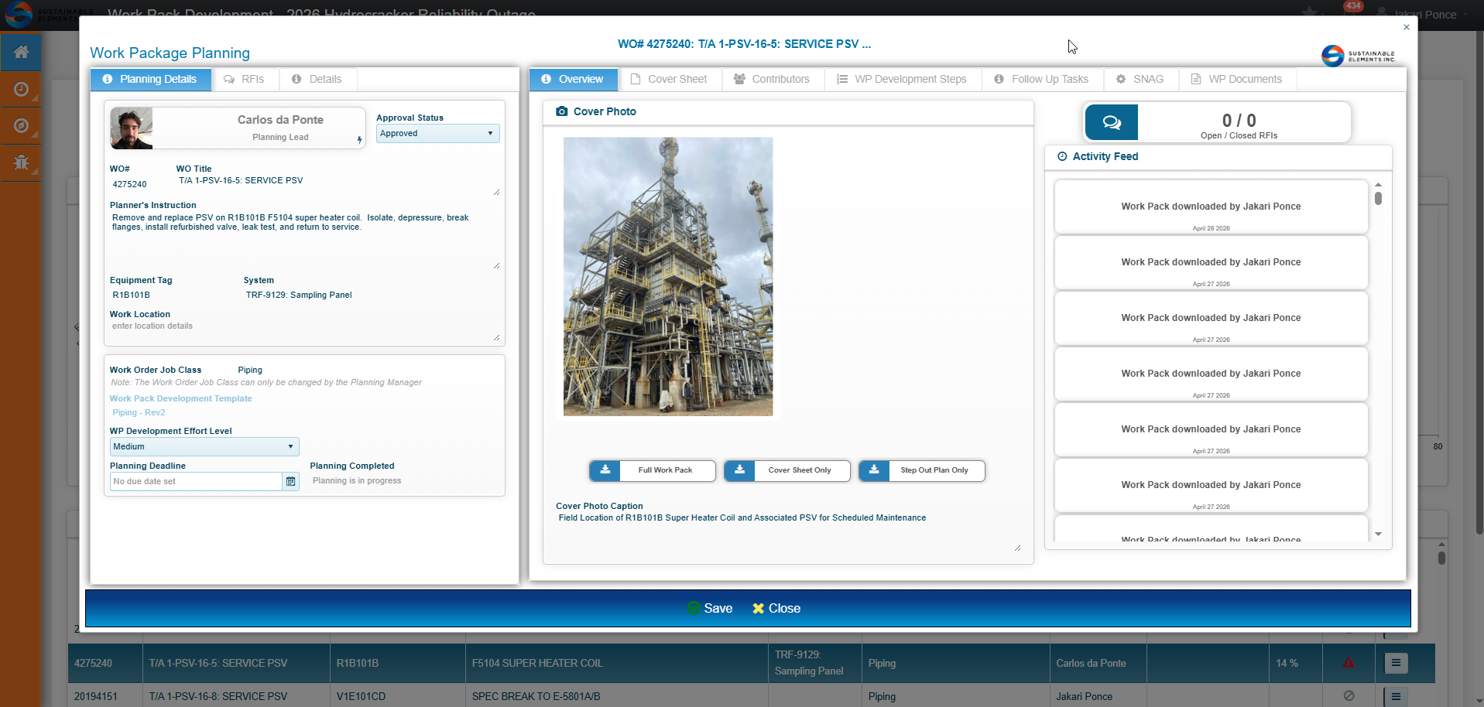Open the clock icon in left sidebar
This screenshot has height=707, width=1484.
(x=21, y=89)
